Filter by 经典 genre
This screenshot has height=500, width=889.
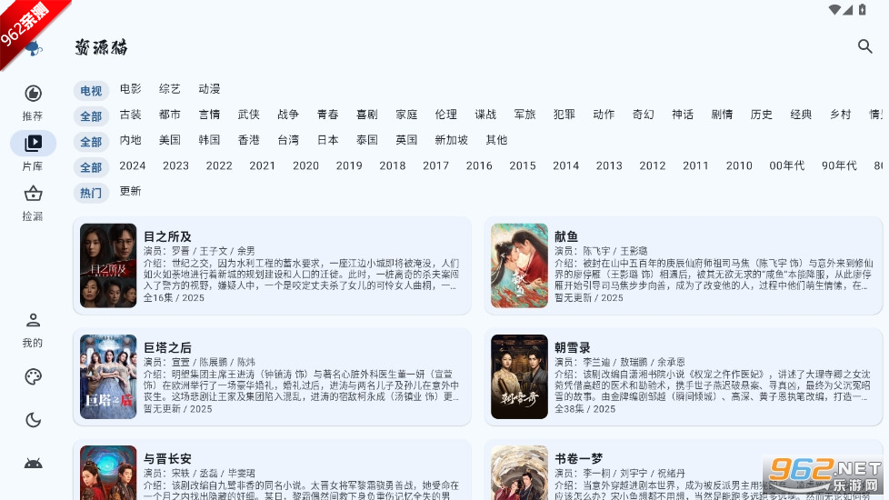(801, 115)
